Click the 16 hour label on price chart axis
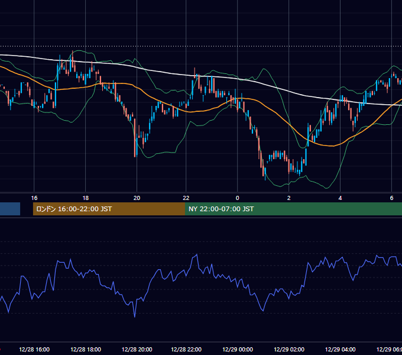Image resolution: width=402 pixels, height=355 pixels. [x=34, y=198]
